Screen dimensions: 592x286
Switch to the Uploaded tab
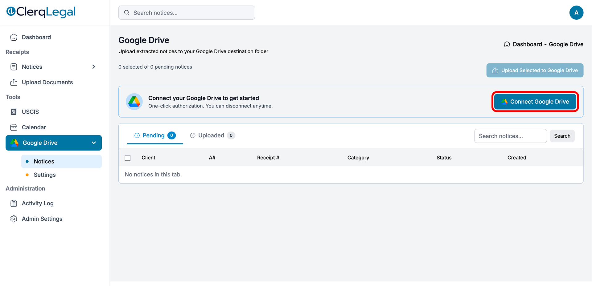212,135
